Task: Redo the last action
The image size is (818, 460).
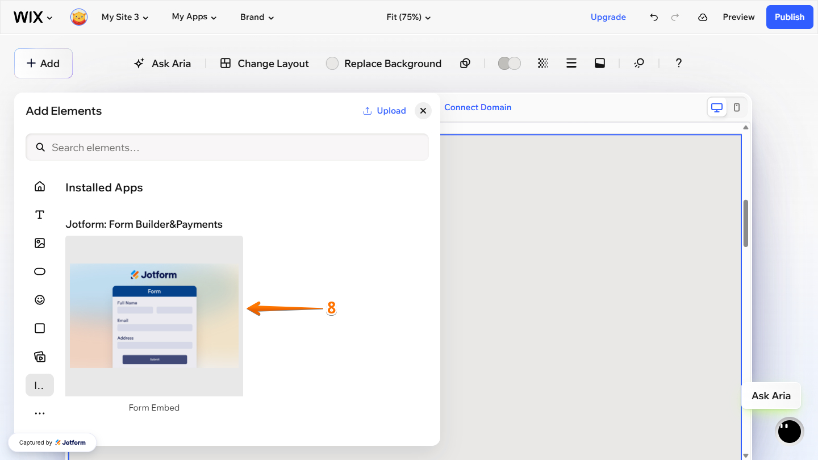Action: 675,17
